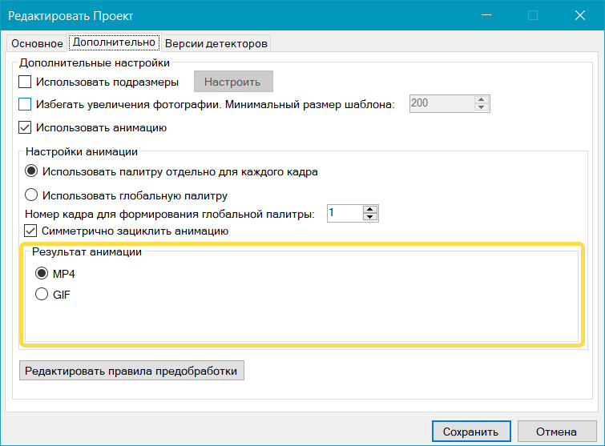Click the global palette frame number field
The image size is (605, 446).
[345, 213]
